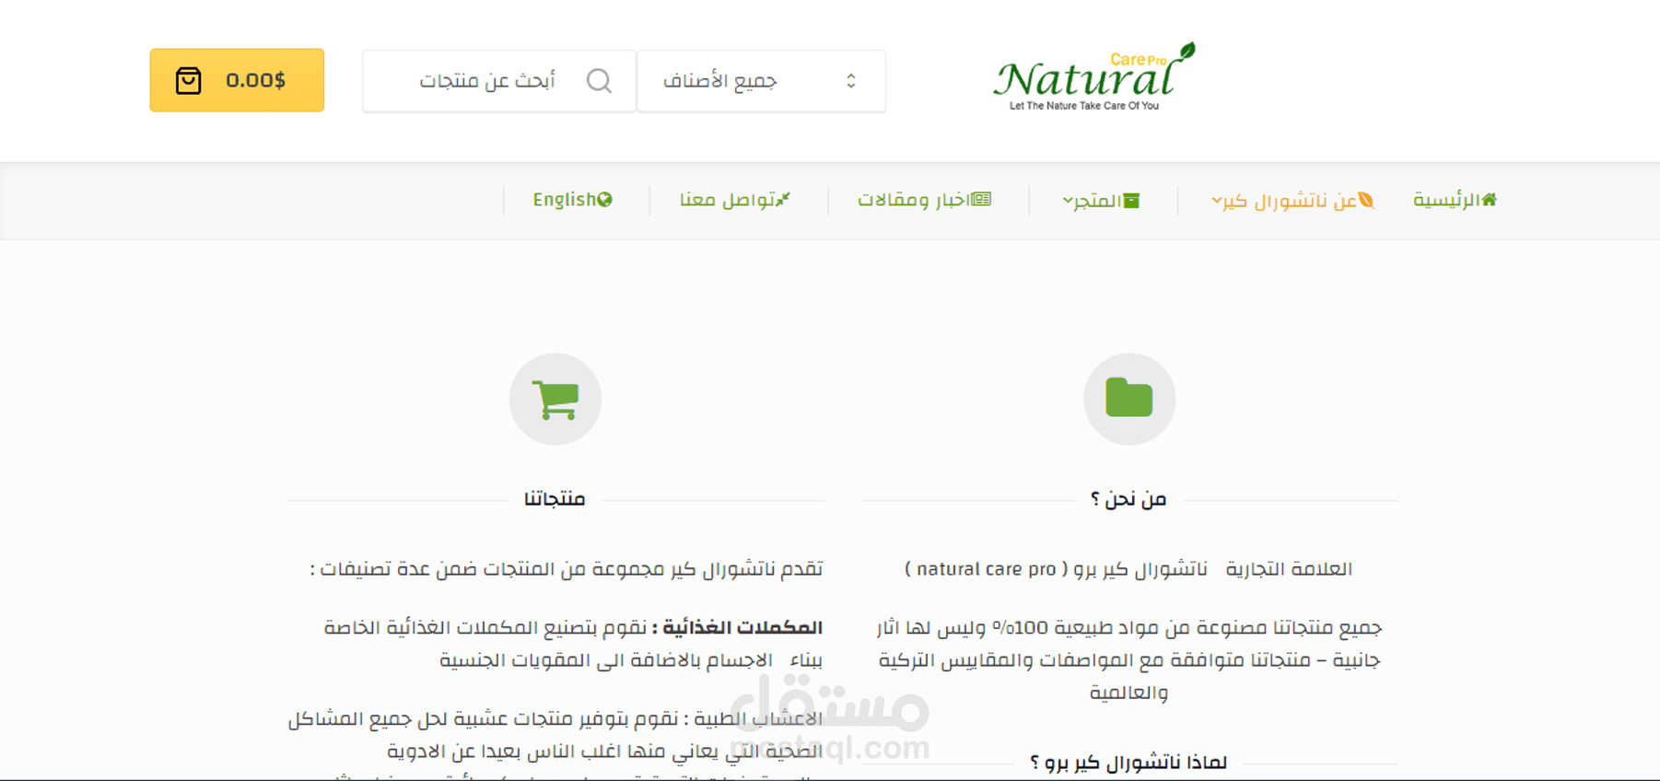
Task: Go to الرئيسية home menu item
Action: [1455, 200]
